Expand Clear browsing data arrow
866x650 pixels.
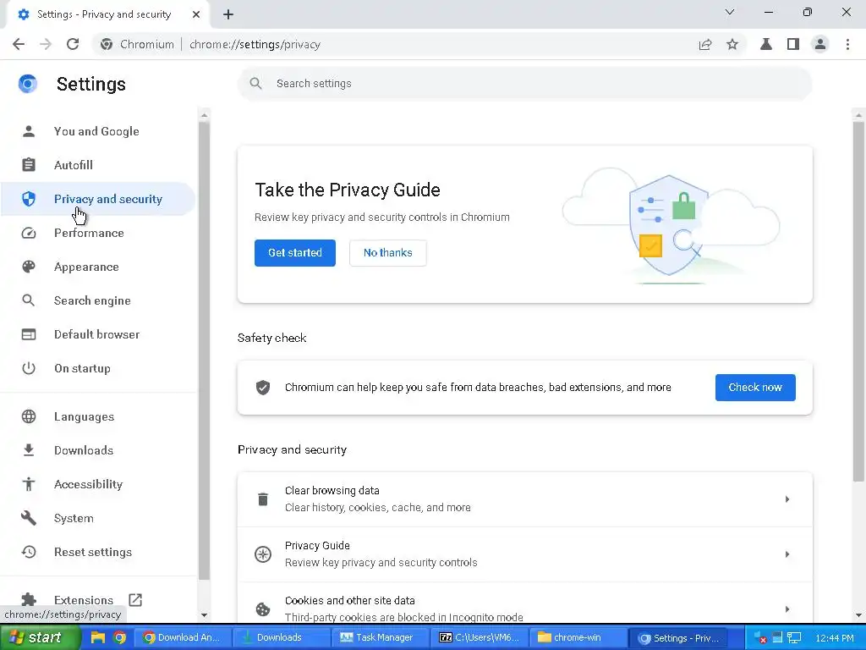tap(787, 499)
